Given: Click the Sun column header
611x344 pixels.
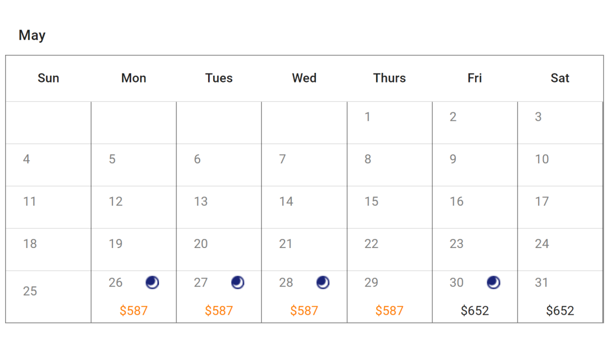Looking at the screenshot, I should pyautogui.click(x=48, y=79).
